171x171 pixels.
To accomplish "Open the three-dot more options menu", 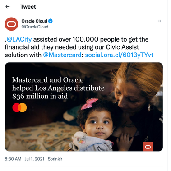I will 161,21.
